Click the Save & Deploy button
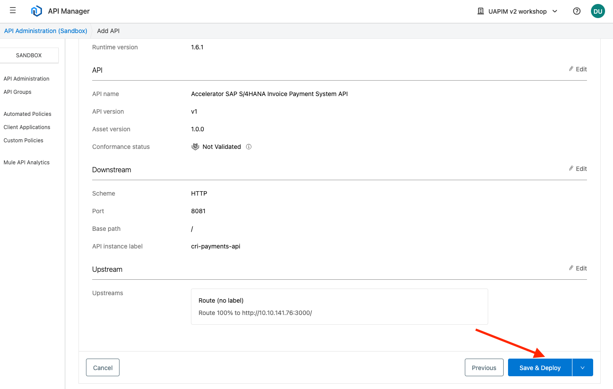 click(540, 368)
